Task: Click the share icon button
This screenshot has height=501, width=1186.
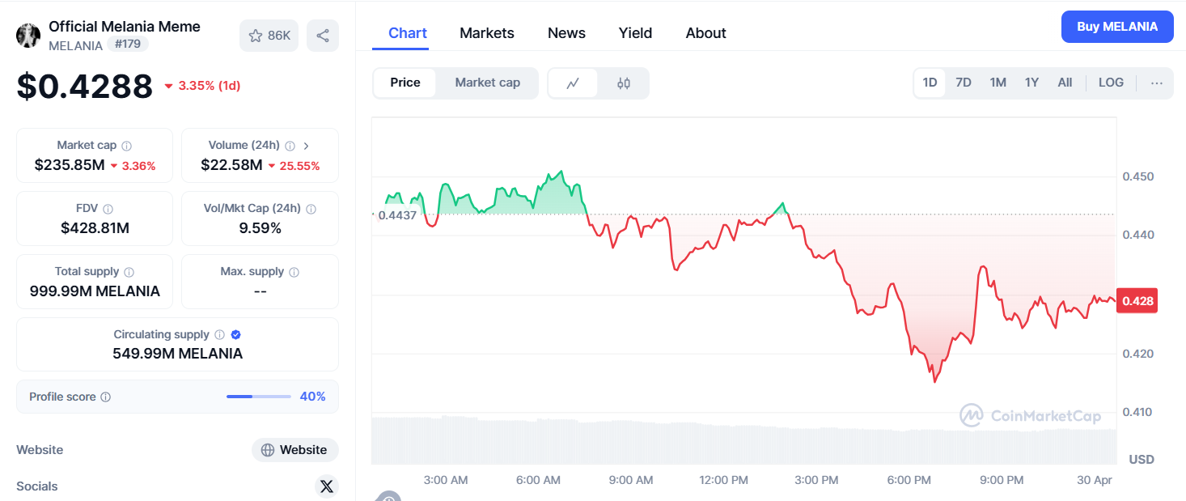Action: point(323,36)
